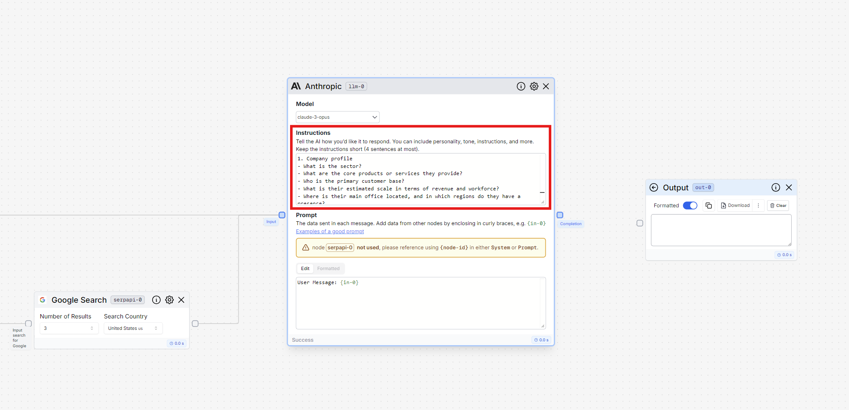Click the Prompt text area with User Message
This screenshot has width=849, height=410.
(x=421, y=303)
